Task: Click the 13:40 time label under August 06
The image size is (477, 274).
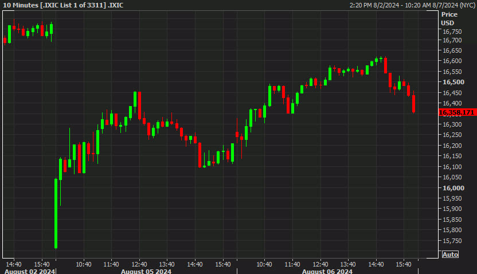Action: click(347, 264)
